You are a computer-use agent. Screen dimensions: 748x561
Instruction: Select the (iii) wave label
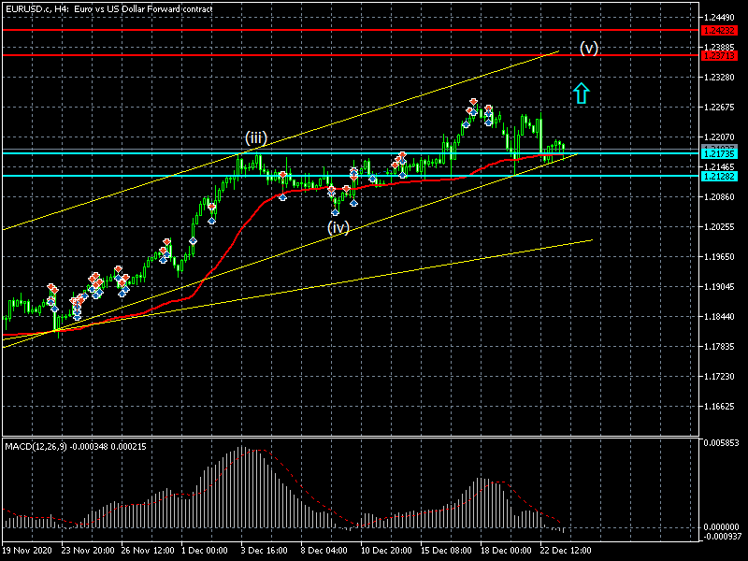pos(255,138)
